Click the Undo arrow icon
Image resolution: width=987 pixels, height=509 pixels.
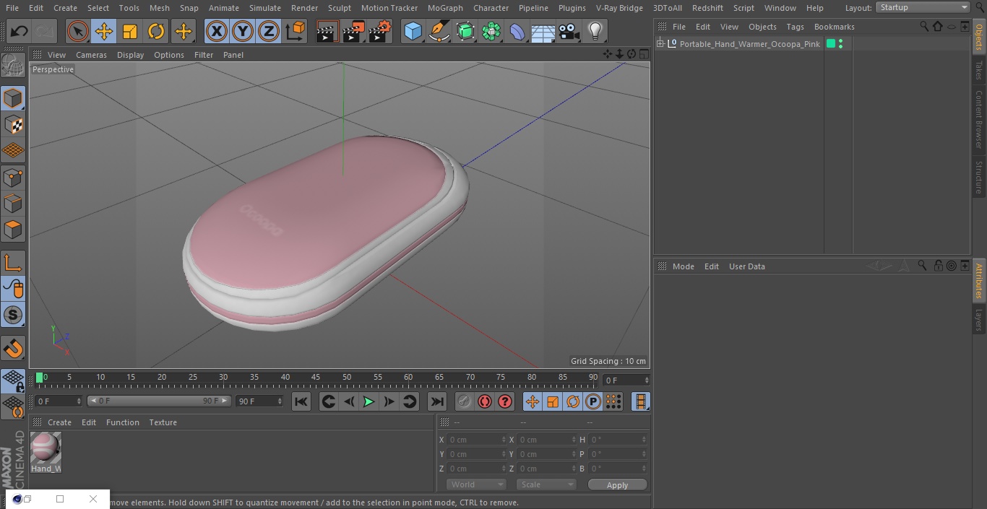(19, 31)
